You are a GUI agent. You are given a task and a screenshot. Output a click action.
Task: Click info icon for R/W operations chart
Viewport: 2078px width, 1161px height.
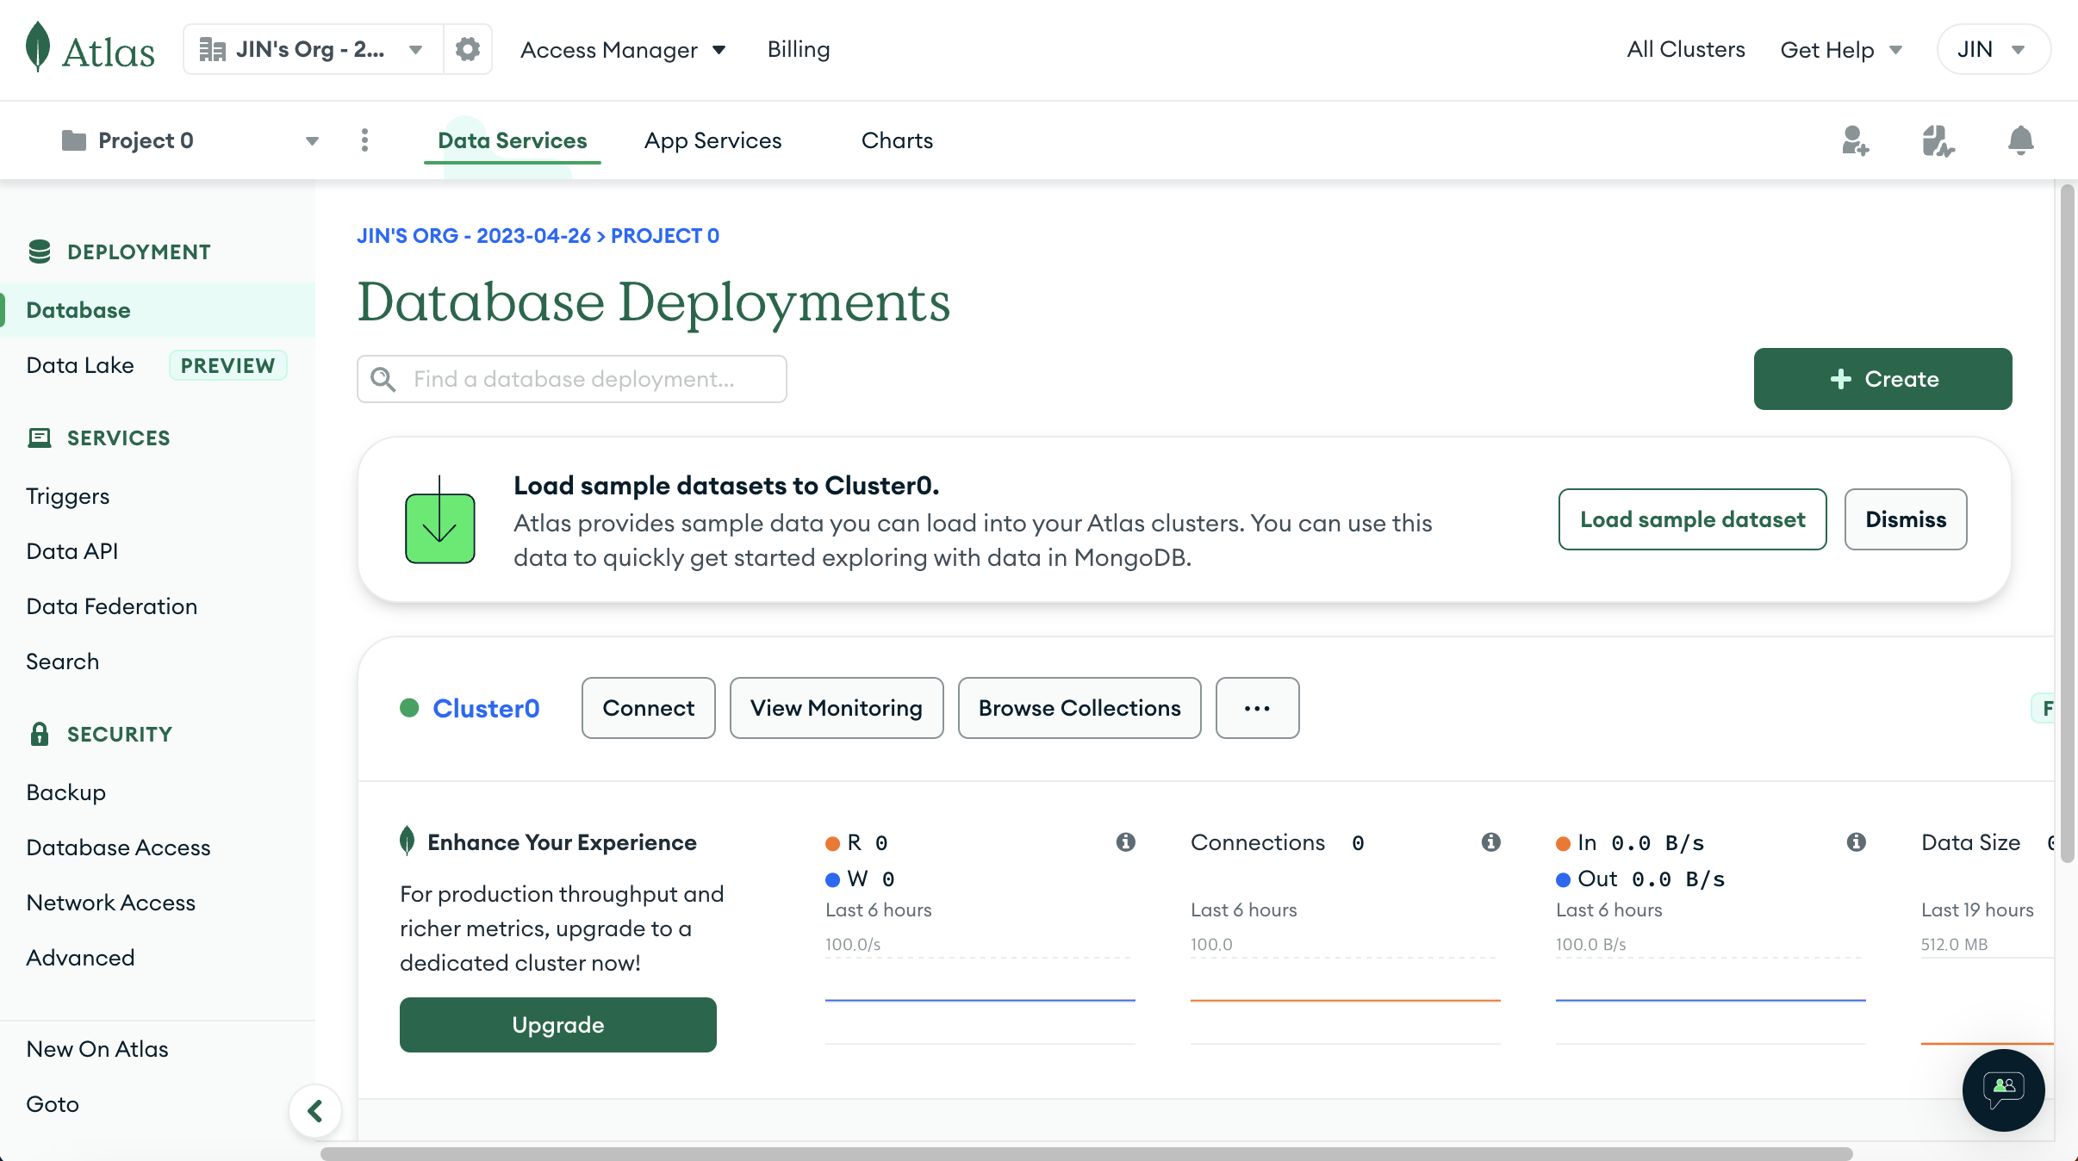(1125, 842)
